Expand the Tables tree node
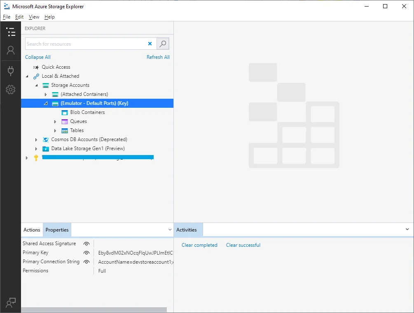 pyautogui.click(x=55, y=130)
